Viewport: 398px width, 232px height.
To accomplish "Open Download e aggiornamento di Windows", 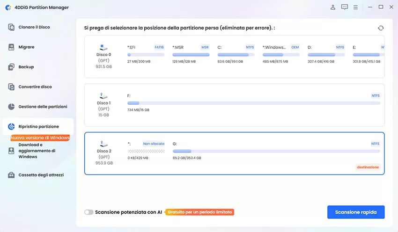I will pyautogui.click(x=37, y=151).
